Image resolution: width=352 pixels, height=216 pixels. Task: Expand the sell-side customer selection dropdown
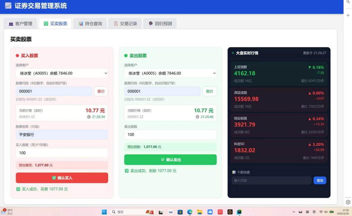170,73
